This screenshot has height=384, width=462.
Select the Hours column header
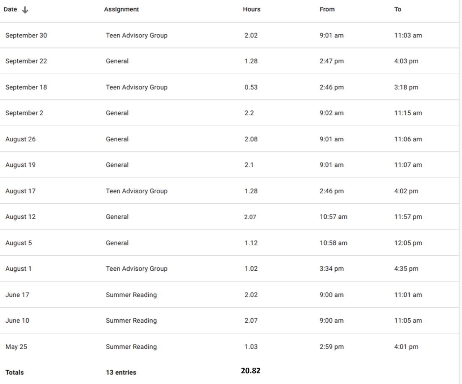click(x=252, y=9)
